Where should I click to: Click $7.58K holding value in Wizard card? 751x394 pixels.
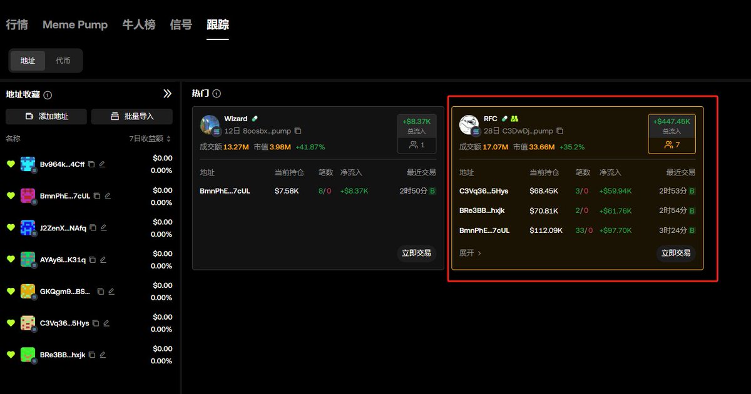click(287, 191)
